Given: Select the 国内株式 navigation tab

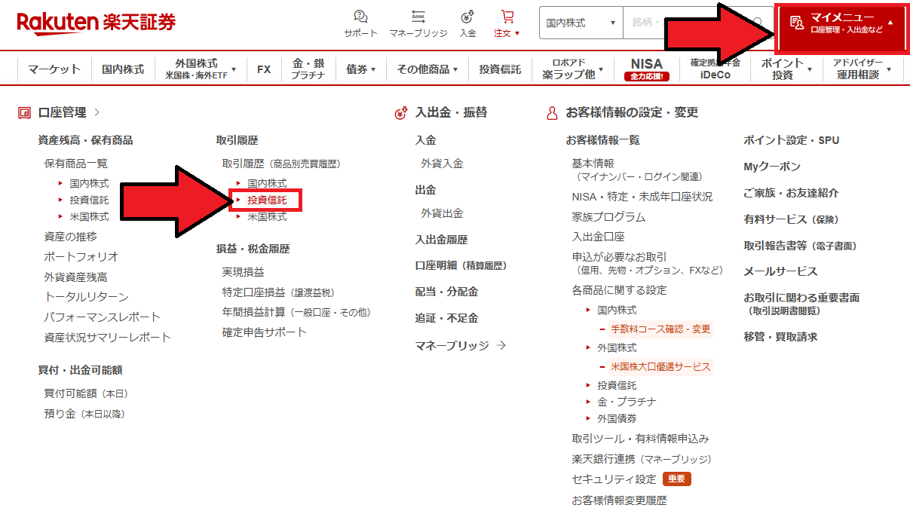Looking at the screenshot, I should click(x=123, y=69).
